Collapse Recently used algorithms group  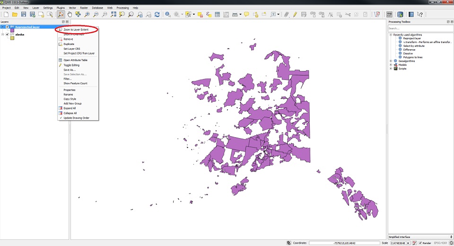pos(391,35)
